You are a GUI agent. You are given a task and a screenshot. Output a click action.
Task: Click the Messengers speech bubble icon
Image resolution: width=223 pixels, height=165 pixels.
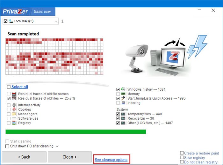pyautogui.click(x=14, y=114)
